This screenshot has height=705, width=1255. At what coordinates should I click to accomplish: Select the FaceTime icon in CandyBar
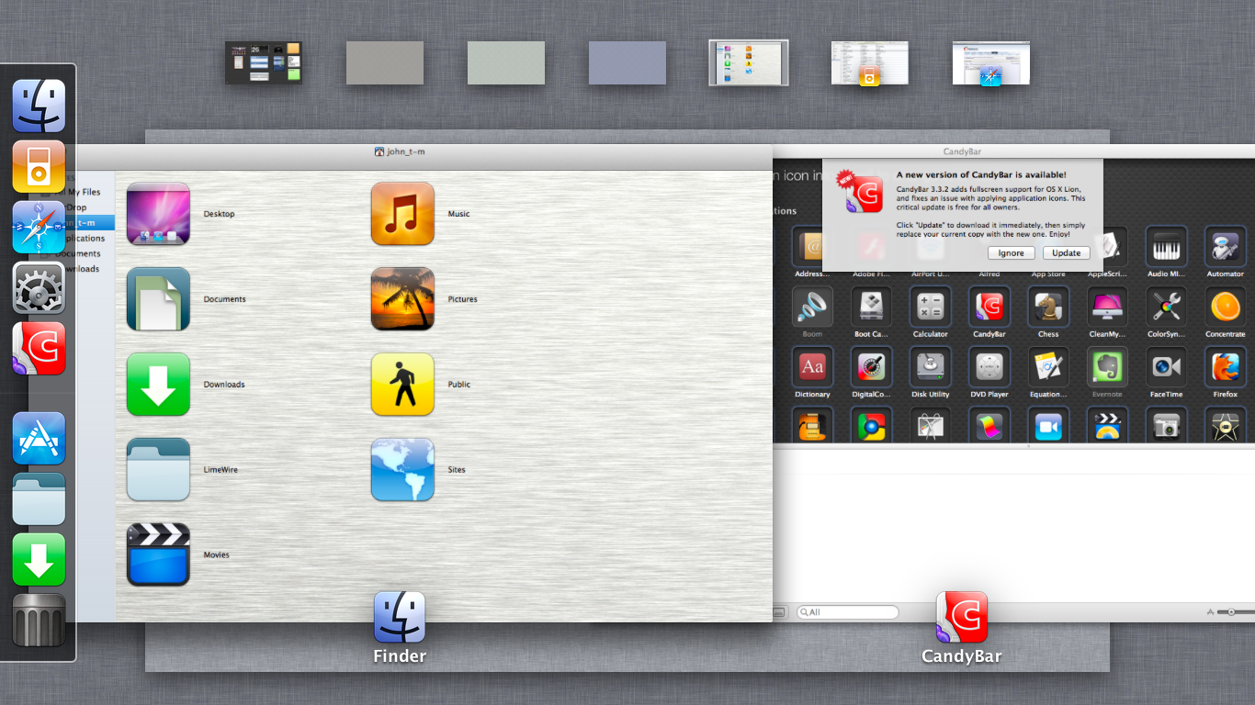1166,367
